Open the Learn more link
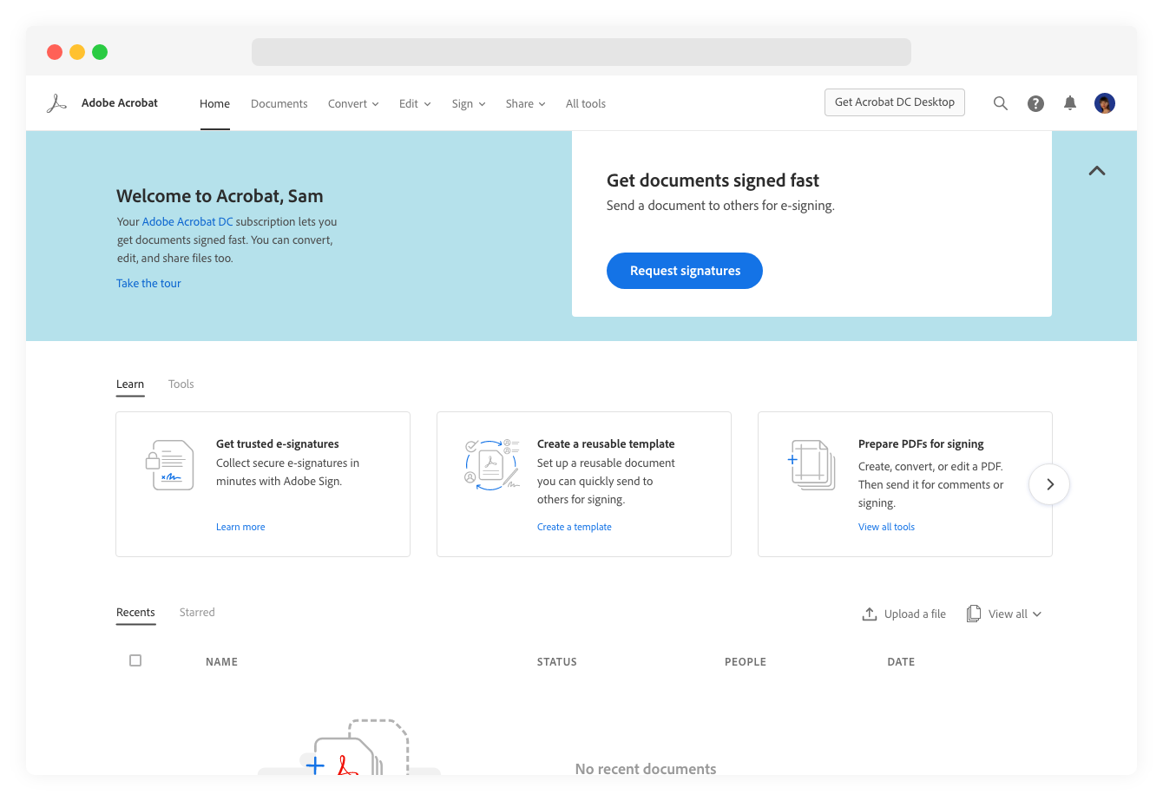The height and width of the screenshot is (801, 1163). click(240, 527)
